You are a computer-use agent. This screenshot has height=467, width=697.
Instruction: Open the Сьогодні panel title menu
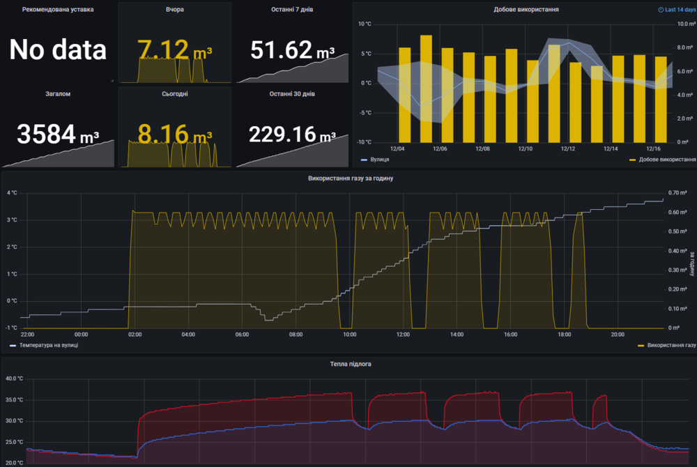[x=175, y=94]
